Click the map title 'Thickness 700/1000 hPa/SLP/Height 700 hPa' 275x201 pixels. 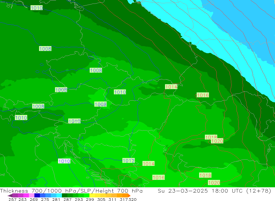71,191
